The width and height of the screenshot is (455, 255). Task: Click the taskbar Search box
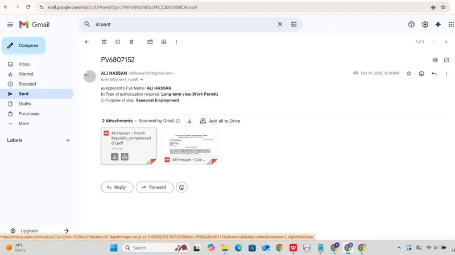coord(156,248)
